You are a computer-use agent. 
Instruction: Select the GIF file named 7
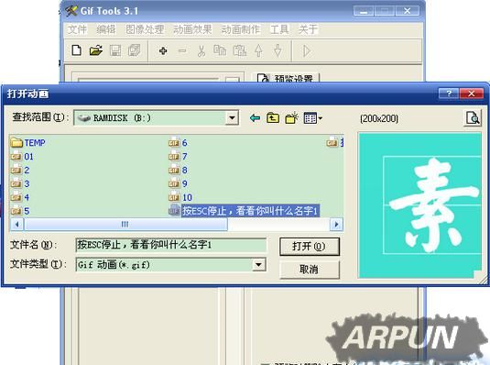(178, 157)
